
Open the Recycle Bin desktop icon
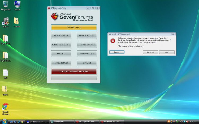(x=6, y=6)
